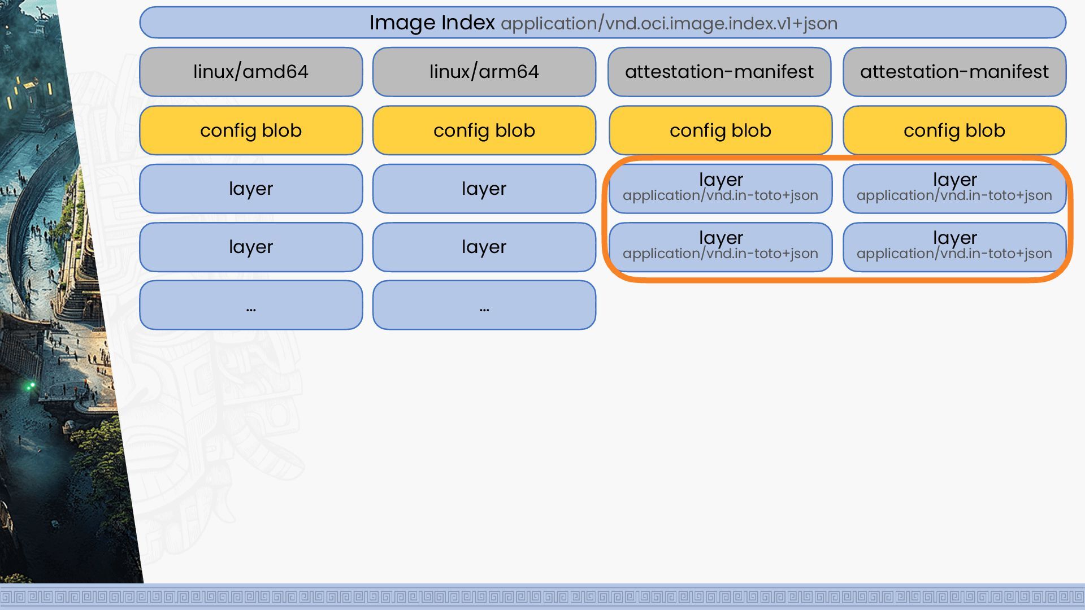Image resolution: width=1085 pixels, height=610 pixels.
Task: Expand the ellipsis box under linux/arm64 layers
Action: pos(484,305)
